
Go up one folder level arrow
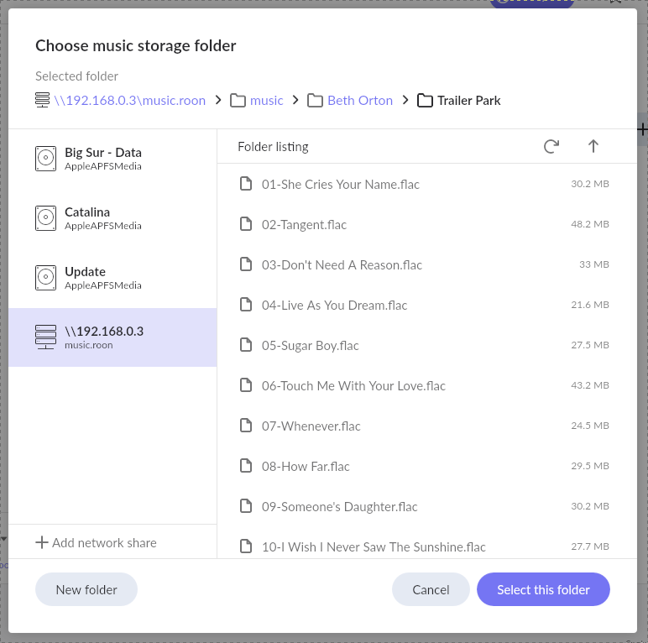coord(593,146)
